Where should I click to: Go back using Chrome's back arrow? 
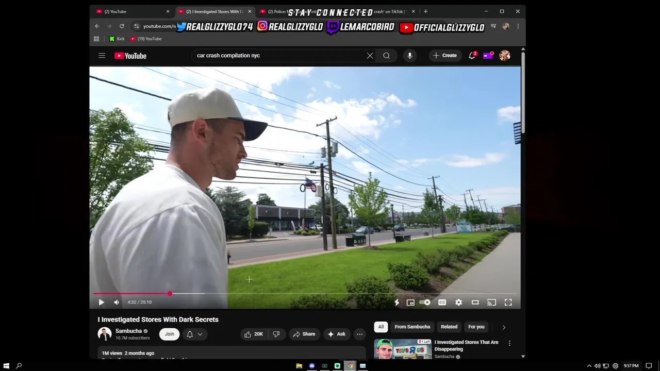(x=97, y=26)
